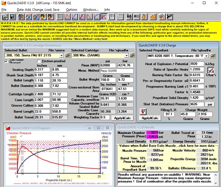Click the Pmax (MAP) psi field

coord(108,65)
